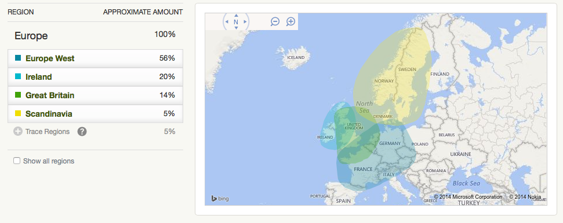Click the Europe West color swatch

[18, 58]
